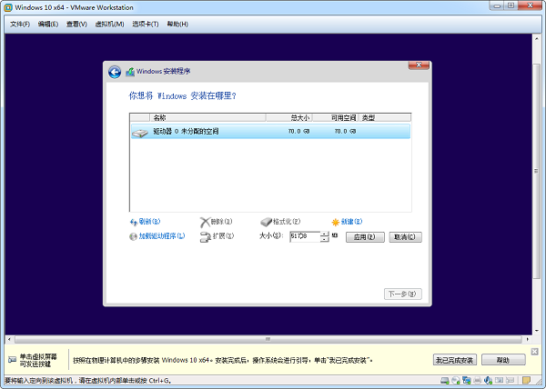
Task: Click the 新建(E) new partition link
Action: pos(351,222)
